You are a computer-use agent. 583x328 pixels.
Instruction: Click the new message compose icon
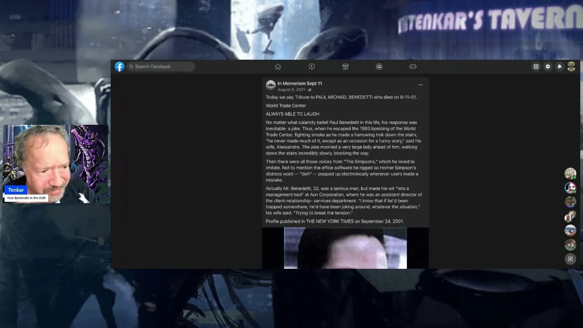[570, 259]
